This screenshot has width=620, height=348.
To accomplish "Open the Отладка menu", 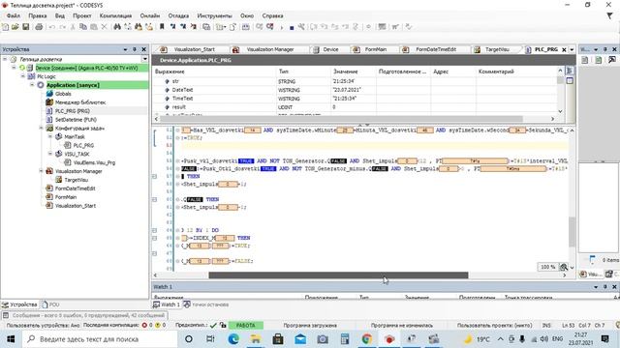I will pos(178,15).
